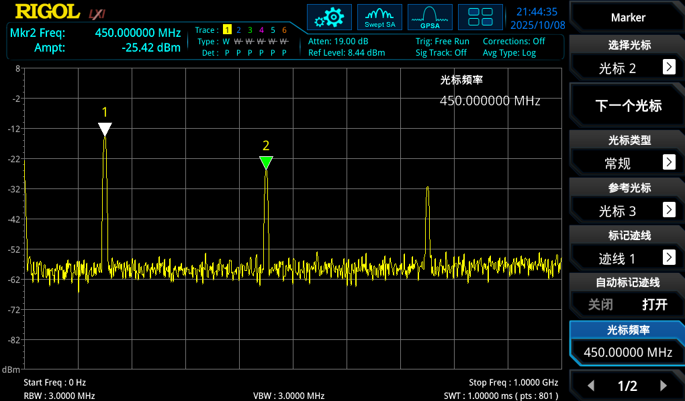Expand the 光标类型 arrow next to 常规
Viewport: 685px width, 401px height.
pos(669,162)
